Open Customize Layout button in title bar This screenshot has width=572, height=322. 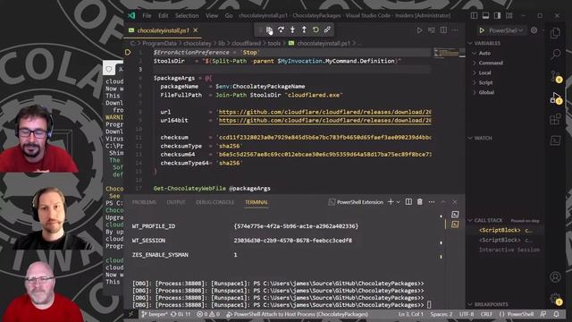pyautogui.click(x=509, y=16)
